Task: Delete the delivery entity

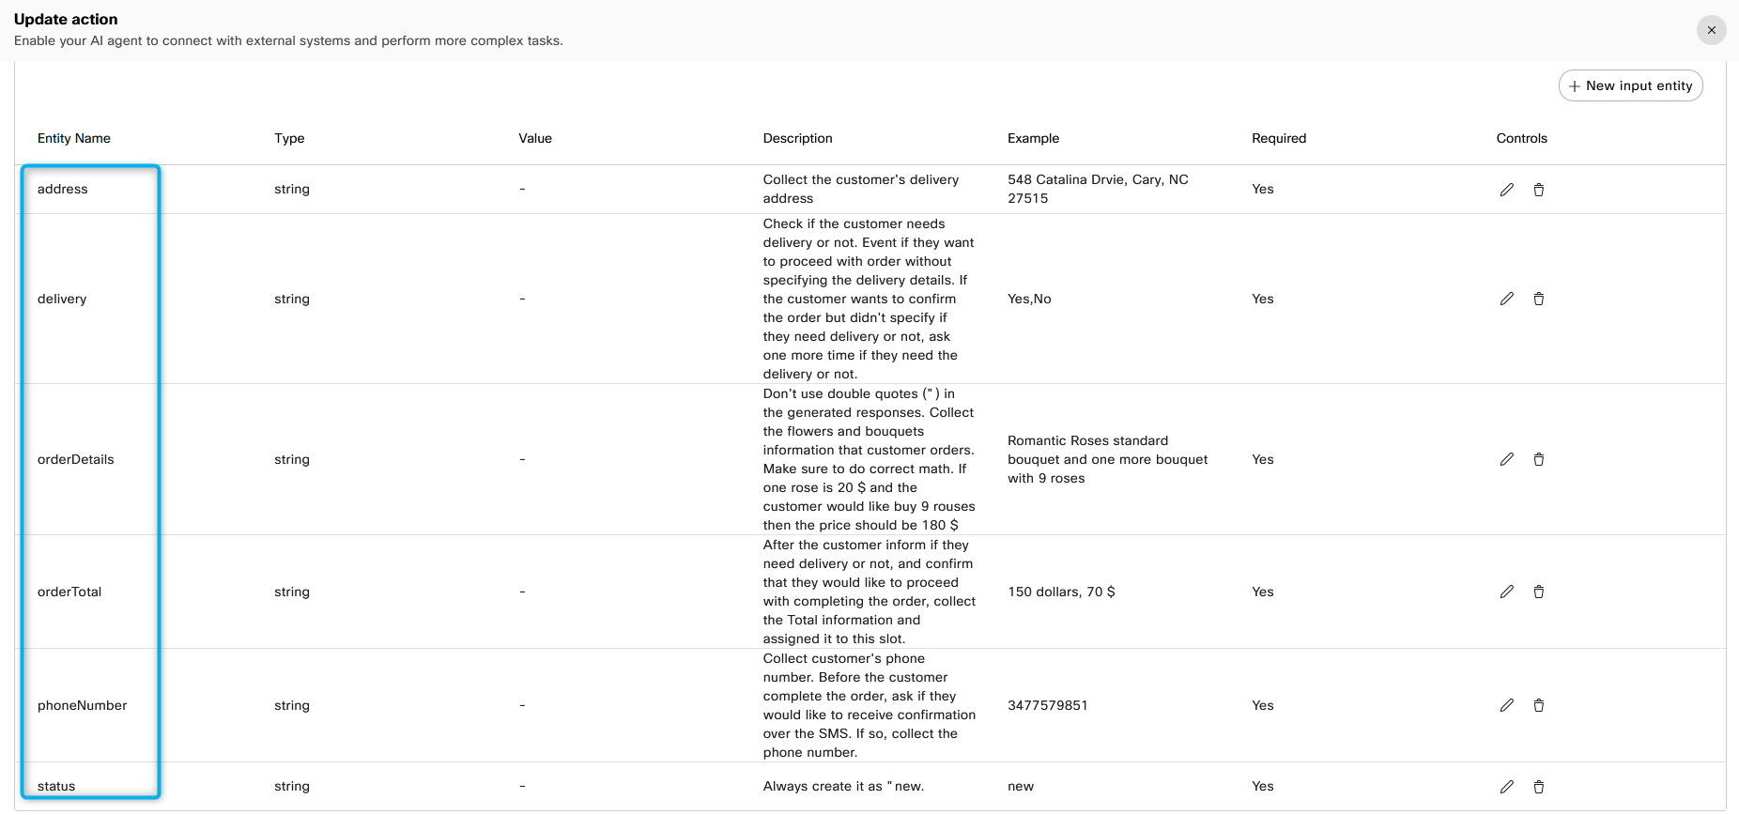Action: [1539, 299]
